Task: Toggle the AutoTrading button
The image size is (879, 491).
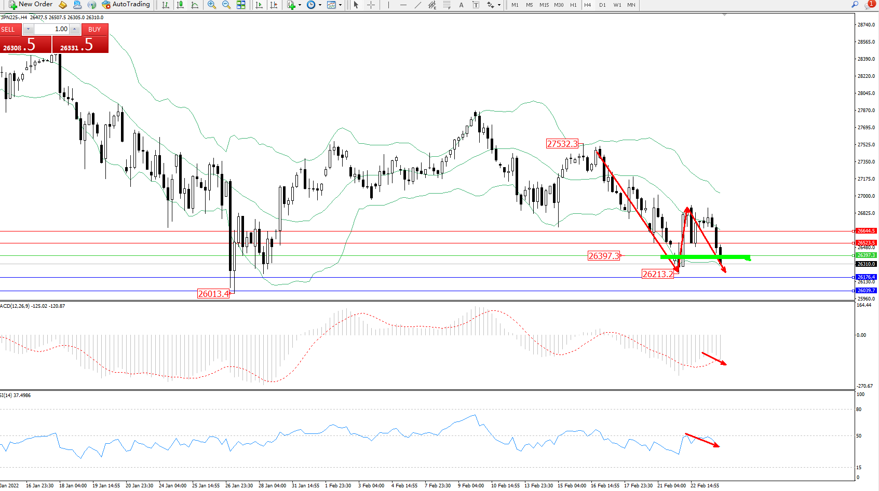Action: pyautogui.click(x=126, y=5)
